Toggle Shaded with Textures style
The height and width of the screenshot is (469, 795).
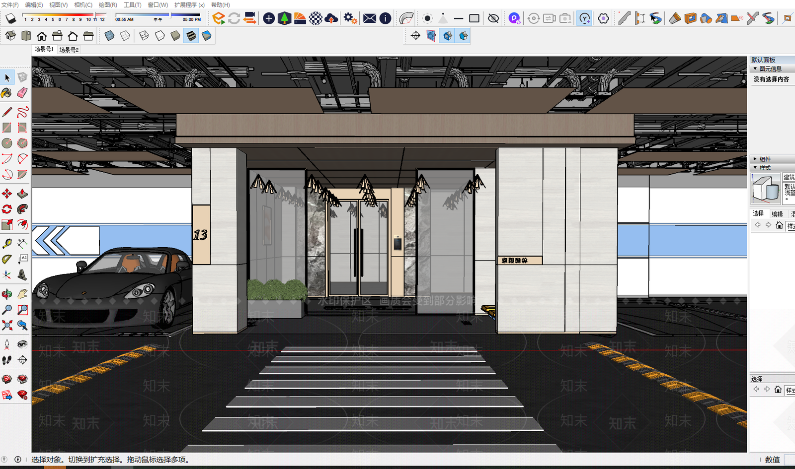(191, 36)
